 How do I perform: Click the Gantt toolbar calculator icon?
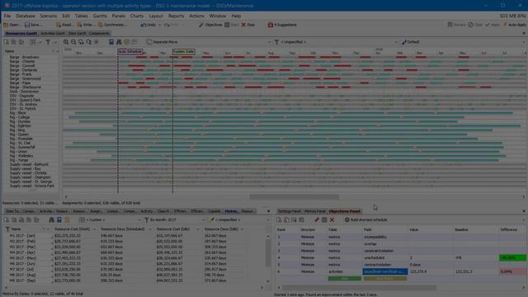point(111,42)
